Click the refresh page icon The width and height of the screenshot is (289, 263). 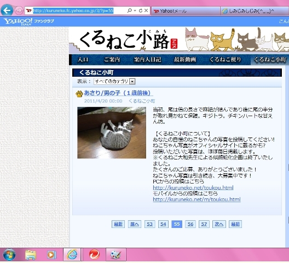(141, 11)
